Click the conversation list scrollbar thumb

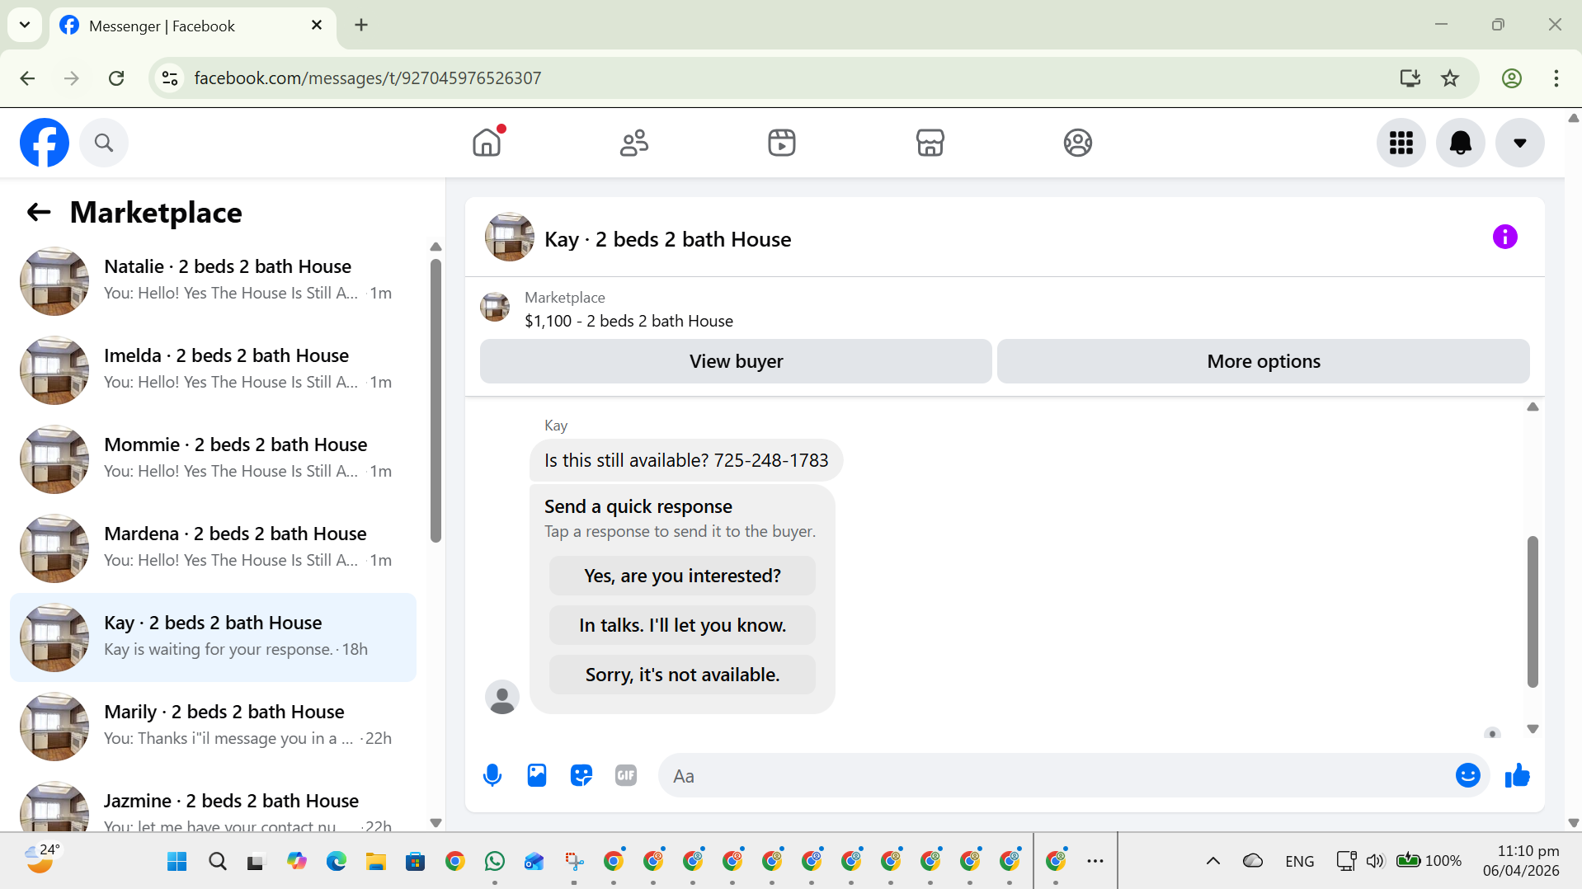click(x=436, y=401)
